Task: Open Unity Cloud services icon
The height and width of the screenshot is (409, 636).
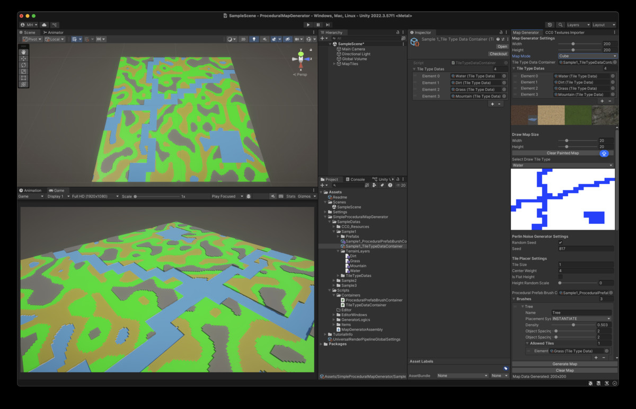Action: click(44, 24)
